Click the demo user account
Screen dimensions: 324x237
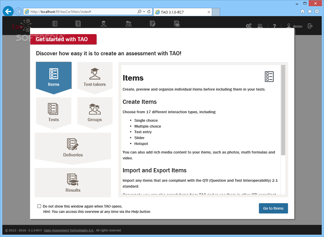pos(294,26)
